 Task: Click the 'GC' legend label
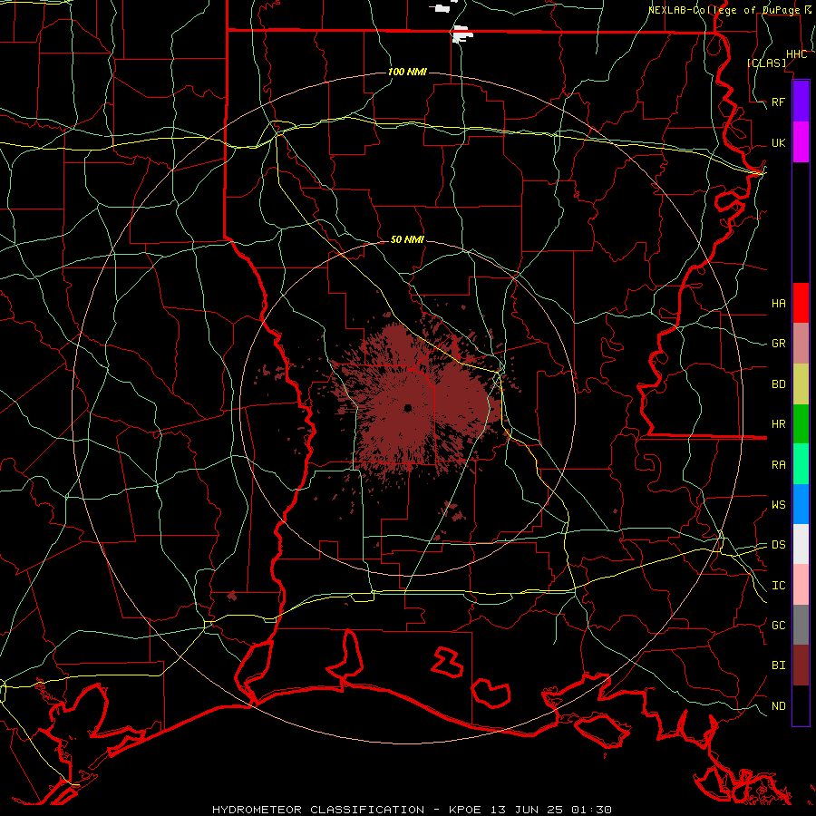tap(778, 626)
